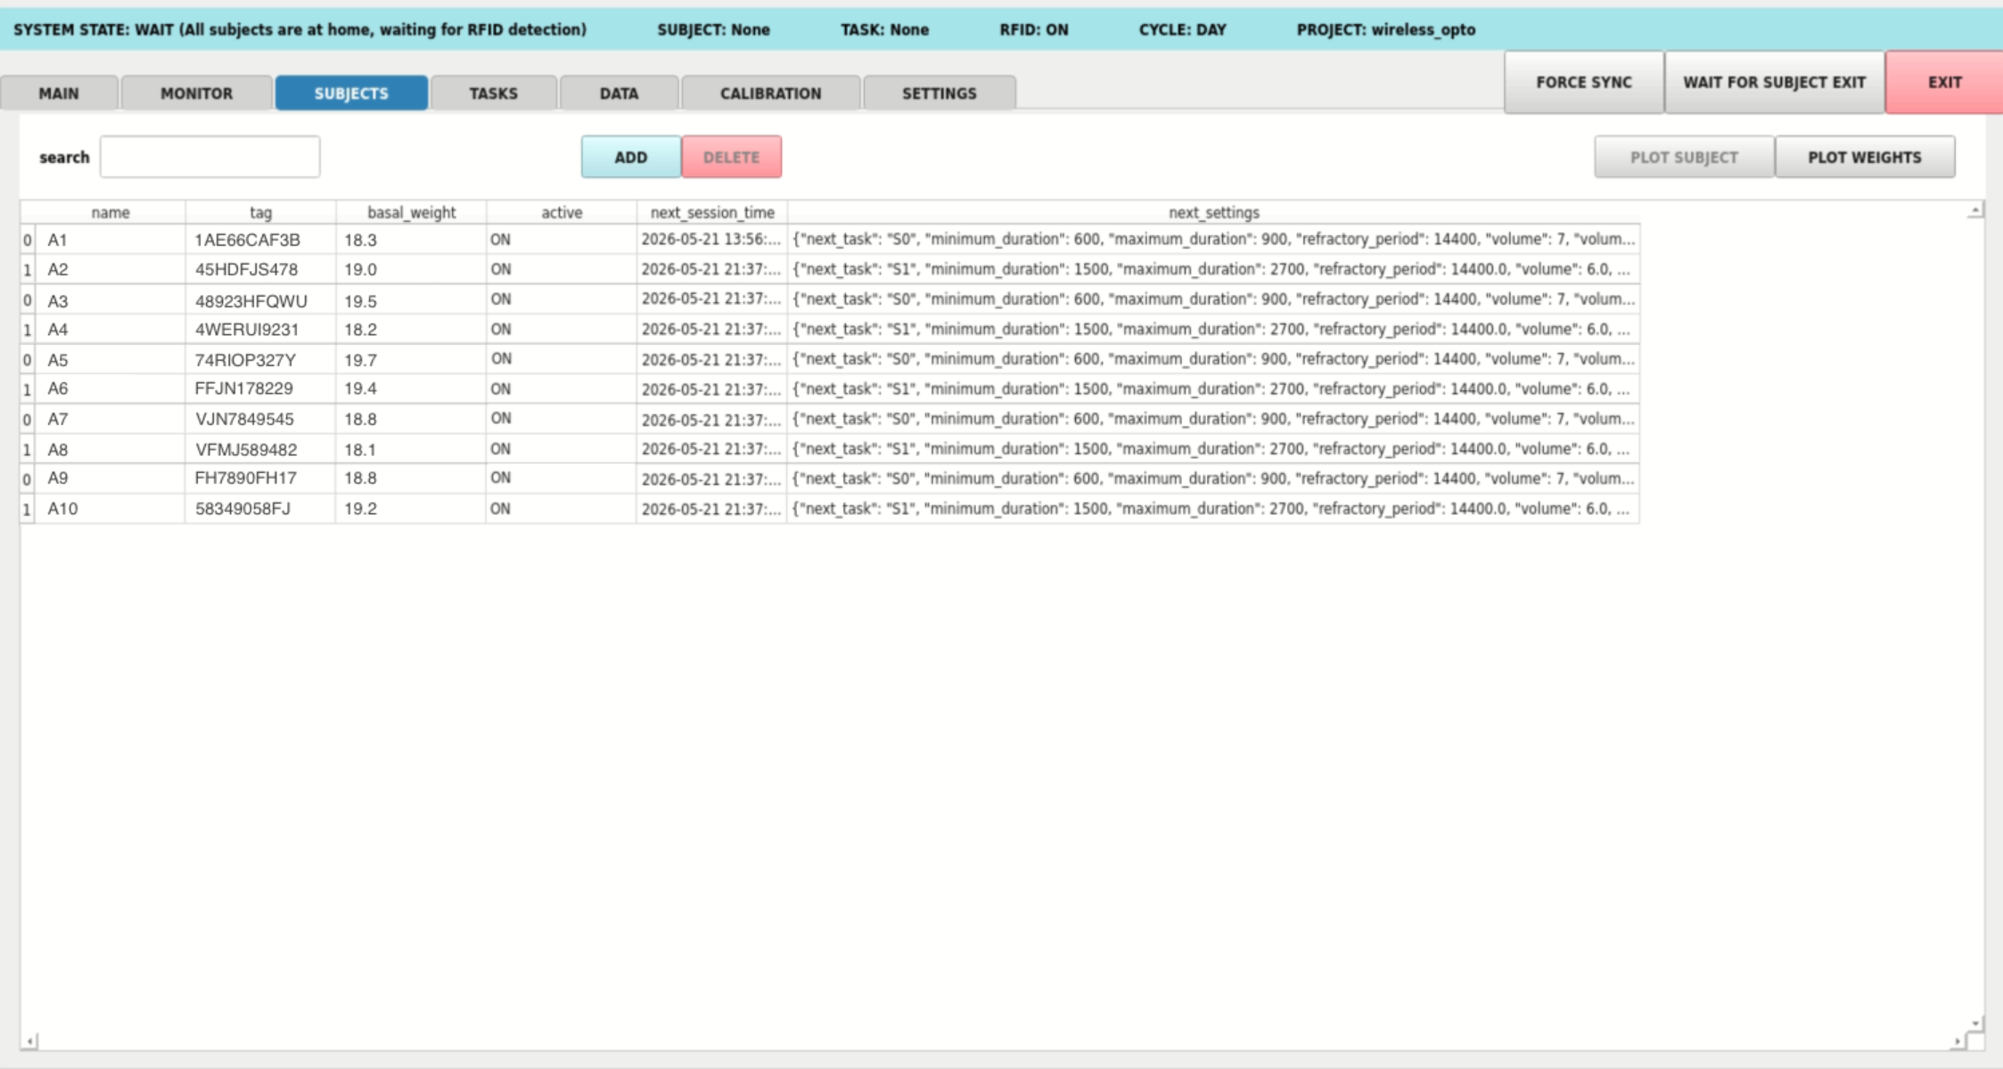Click tag cell VFMJ589482

coord(260,449)
